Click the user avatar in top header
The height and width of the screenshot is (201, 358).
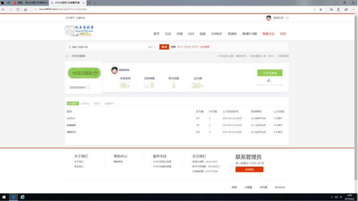pos(268,18)
